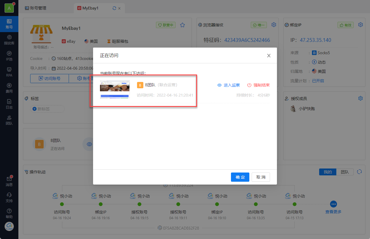Image resolution: width=370 pixels, height=239 pixels.
Task: Open 消息 messages in sidebar
Action: tap(9, 181)
